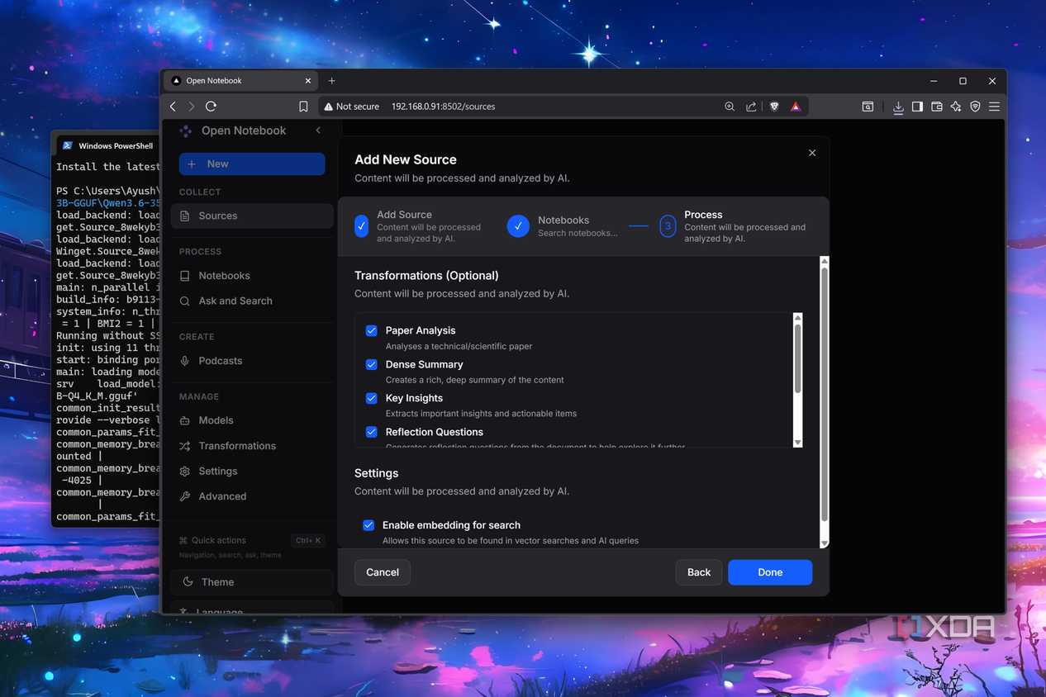
Task: Click the Transformations shuffle icon
Action: click(x=185, y=446)
